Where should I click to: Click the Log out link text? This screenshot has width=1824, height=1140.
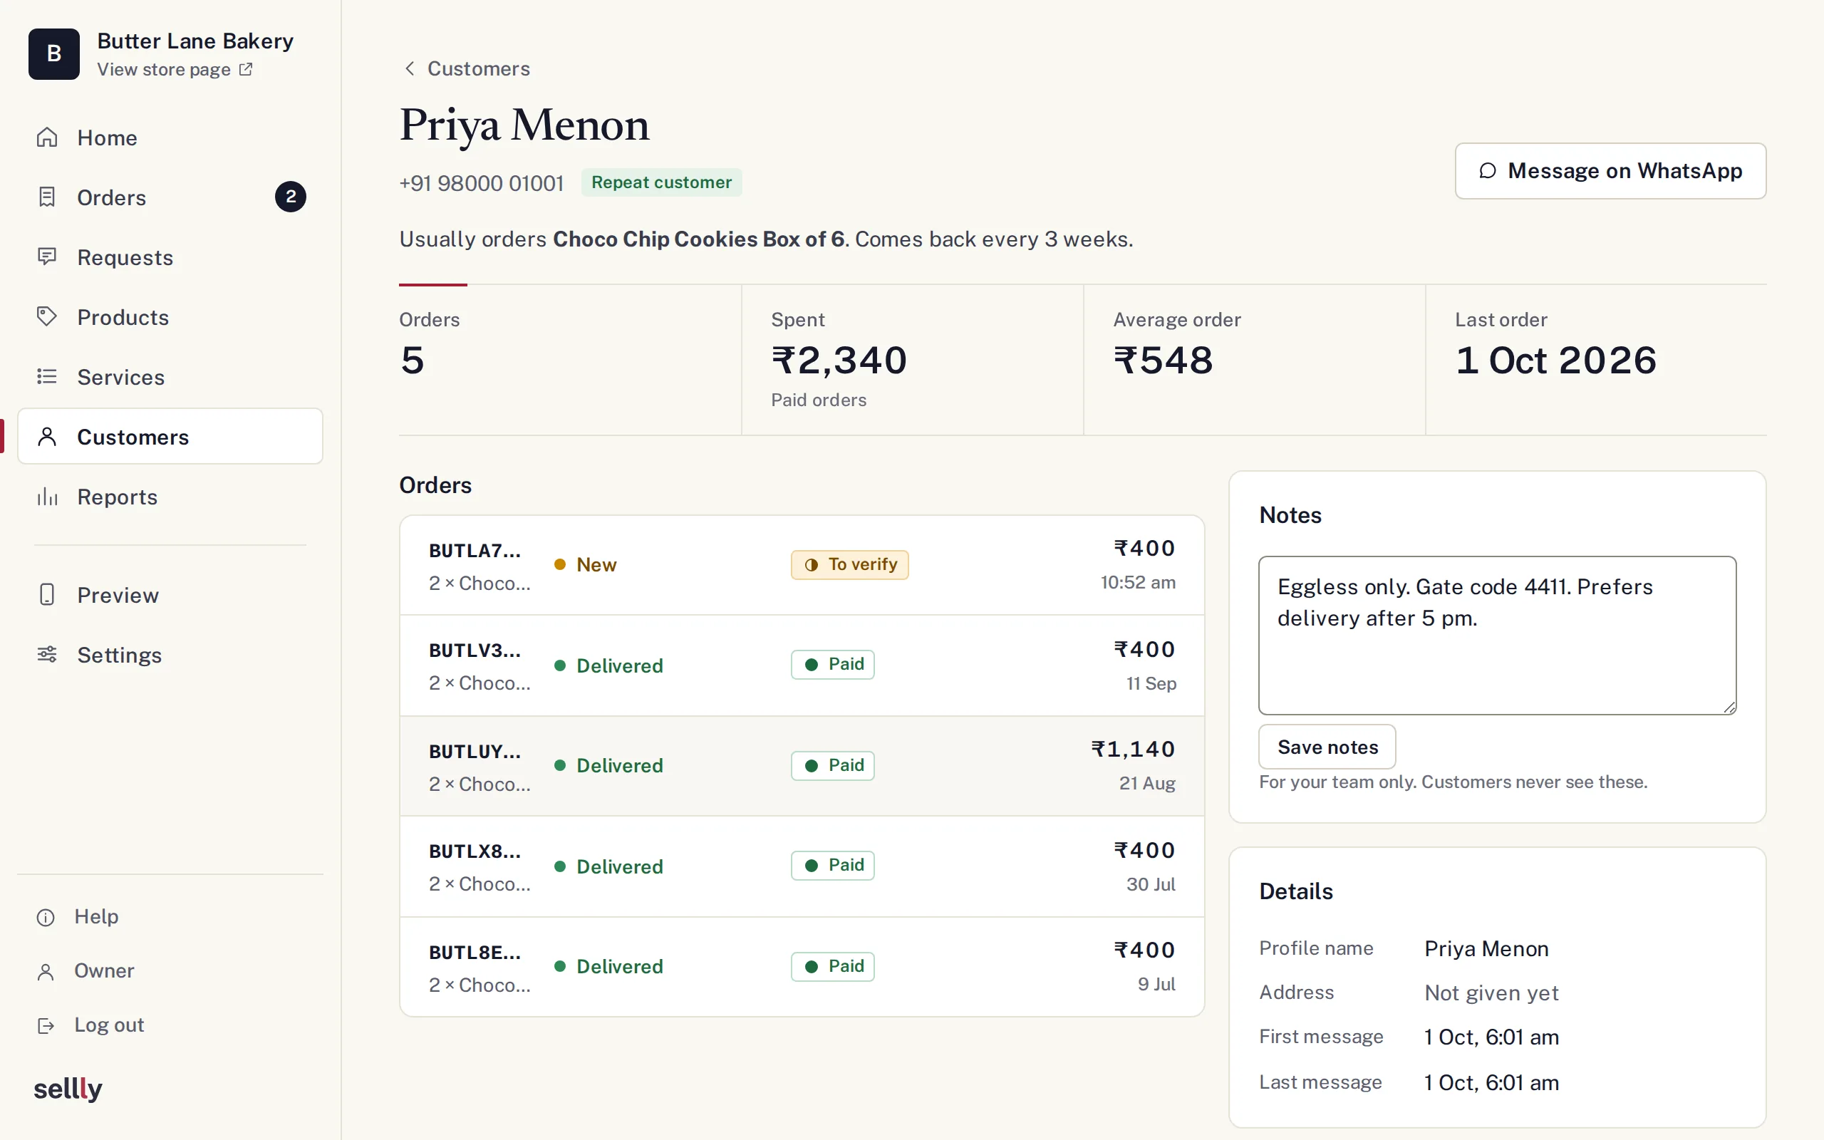(x=109, y=1025)
